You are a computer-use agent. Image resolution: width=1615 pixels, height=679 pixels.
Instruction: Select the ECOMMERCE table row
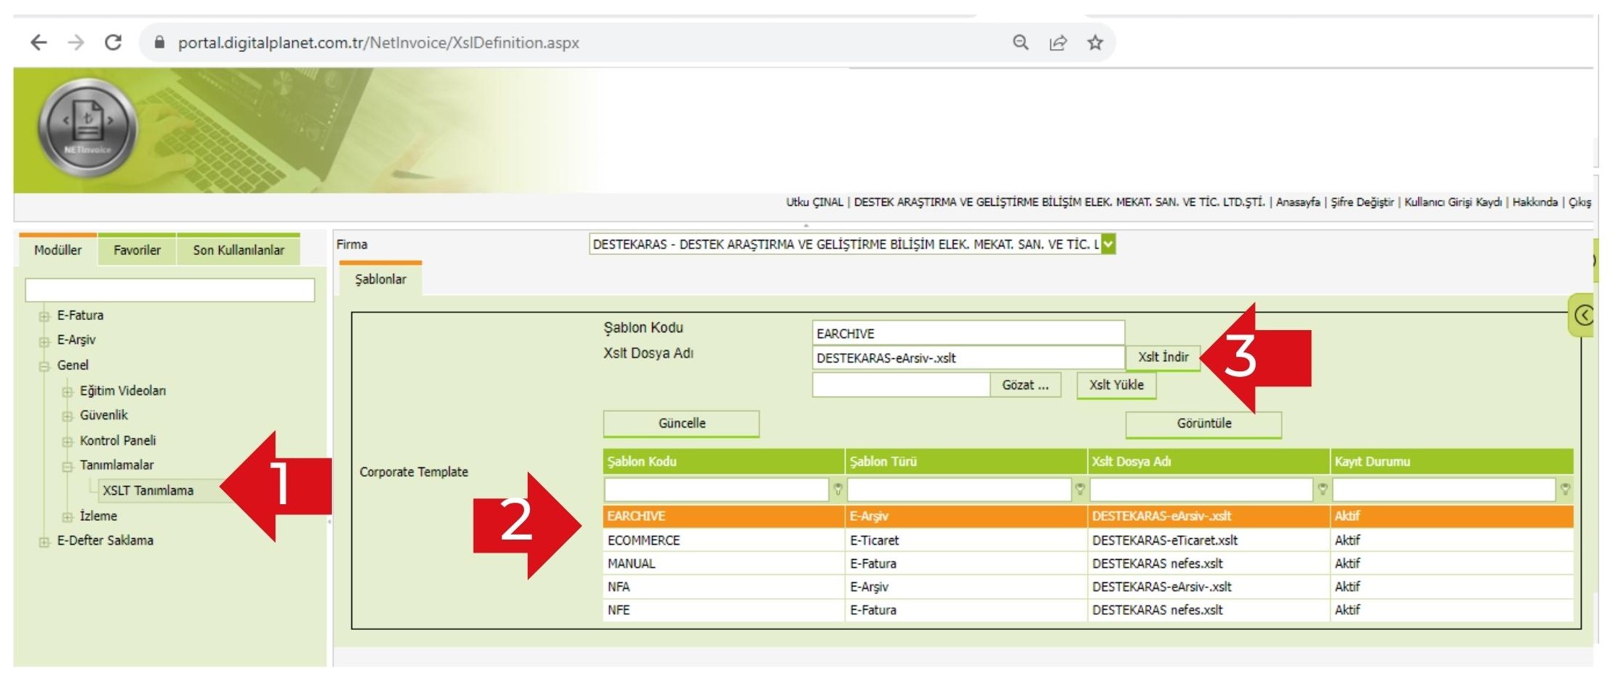[x=1088, y=540]
